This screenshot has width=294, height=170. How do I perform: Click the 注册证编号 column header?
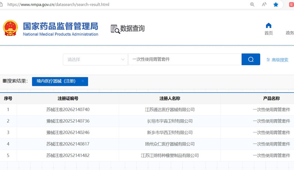pos(68,98)
